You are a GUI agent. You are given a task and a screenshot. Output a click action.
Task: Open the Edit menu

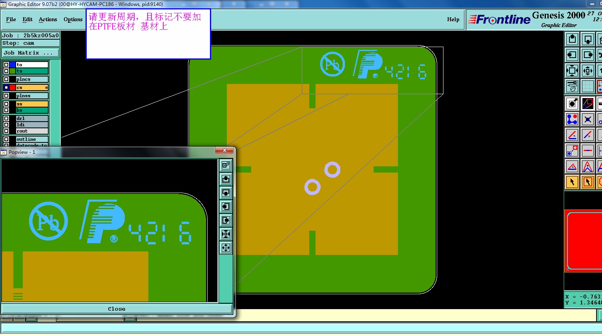(x=27, y=19)
